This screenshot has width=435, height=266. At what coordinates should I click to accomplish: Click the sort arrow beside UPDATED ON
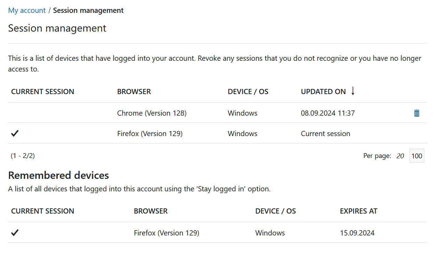click(353, 91)
